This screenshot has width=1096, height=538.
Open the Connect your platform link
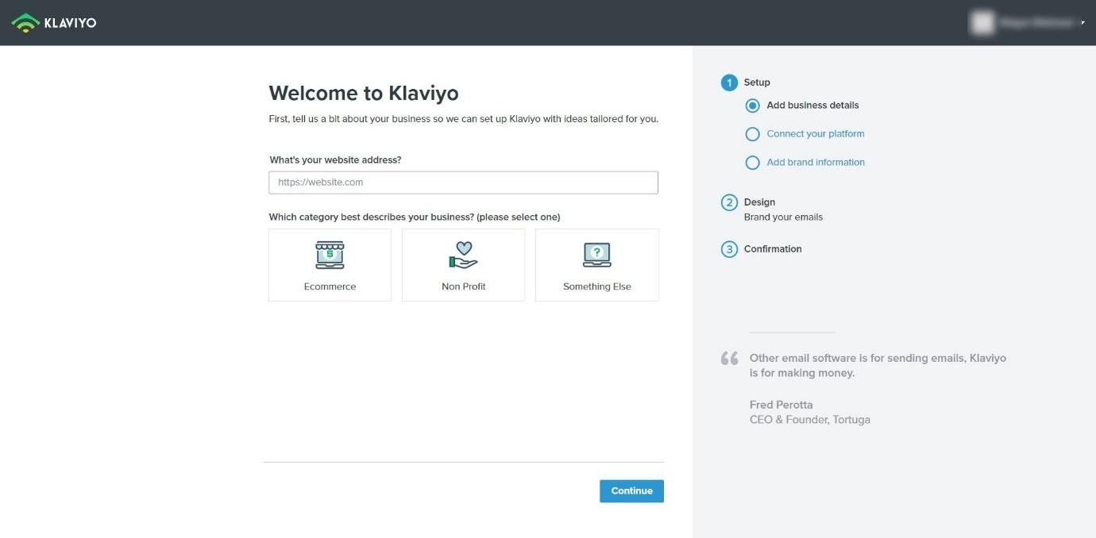click(x=816, y=134)
